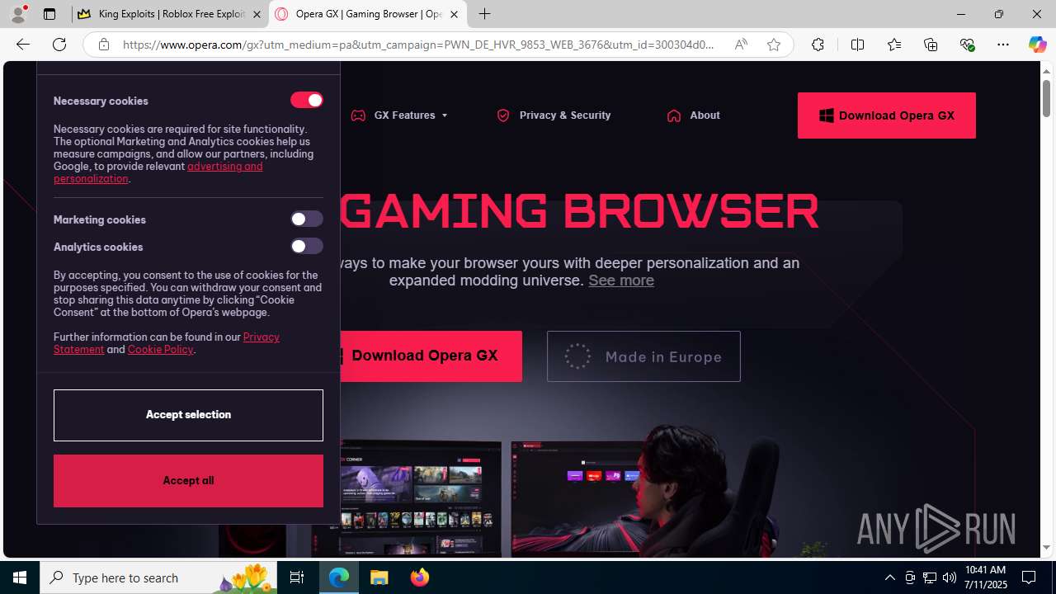Open the notification center icon
Screen dimensions: 1056x594
pyautogui.click(x=1029, y=577)
